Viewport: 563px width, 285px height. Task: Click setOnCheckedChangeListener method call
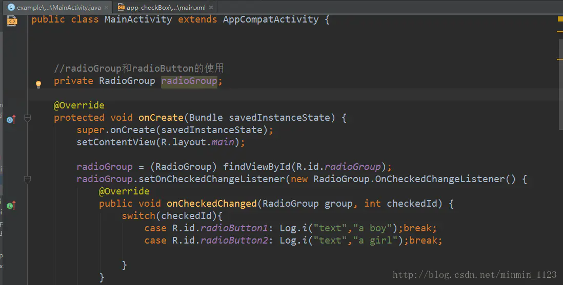coord(212,179)
